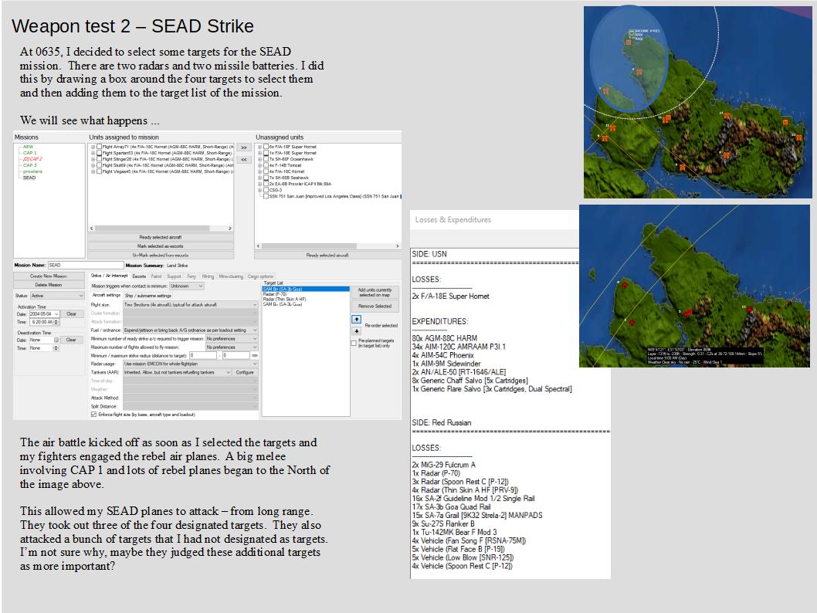
Task: Open the Deactivation Date calendar picker icon
Action: click(56, 340)
